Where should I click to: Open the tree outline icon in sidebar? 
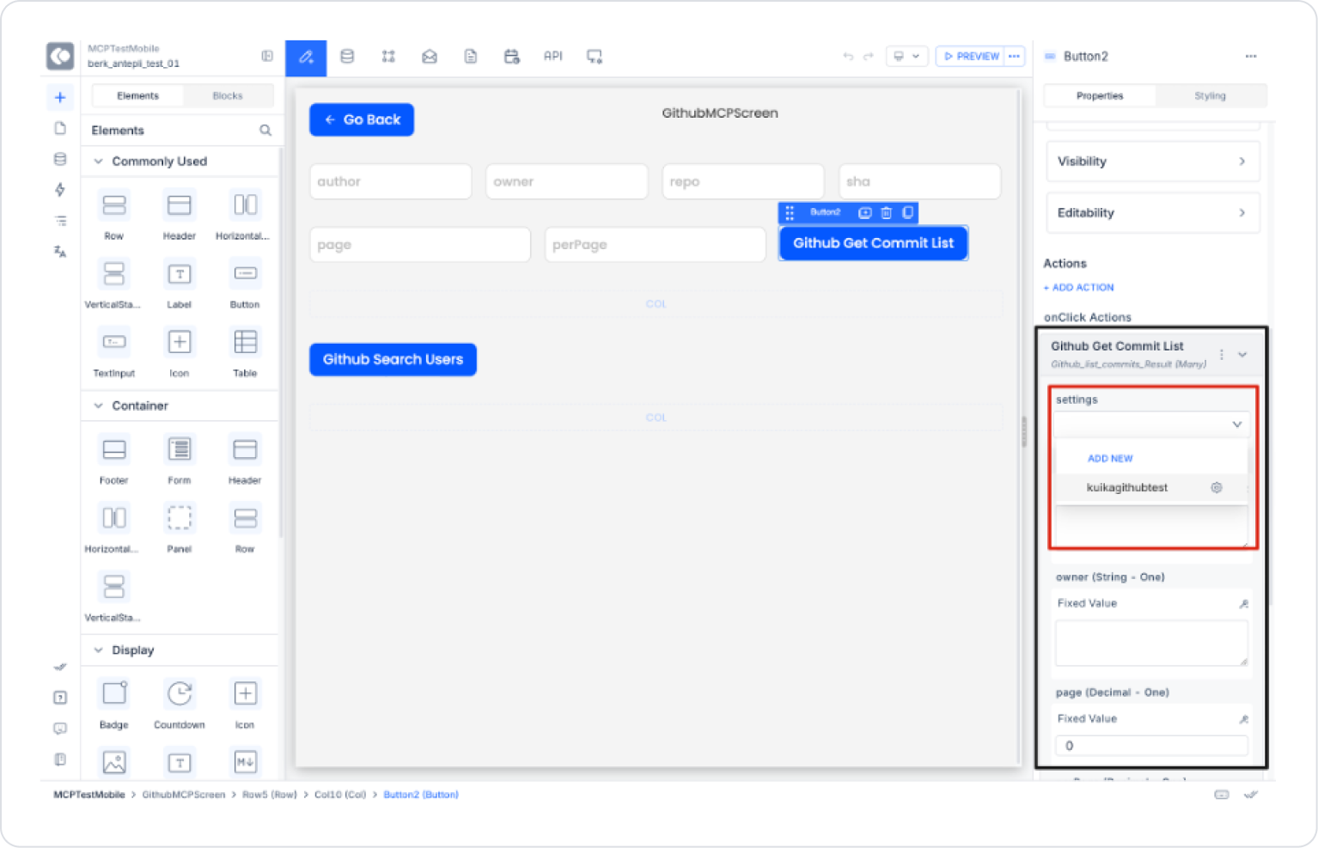pyautogui.click(x=60, y=221)
